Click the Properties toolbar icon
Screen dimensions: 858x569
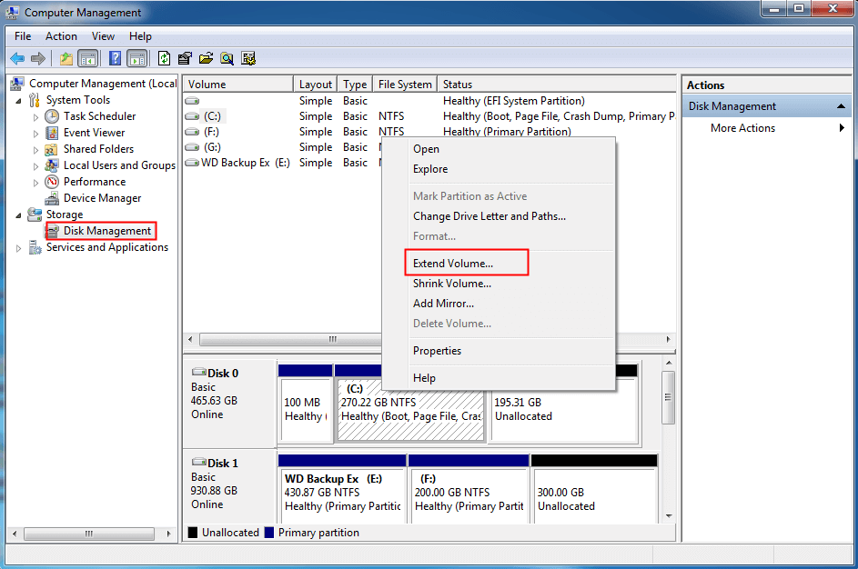coord(185,58)
